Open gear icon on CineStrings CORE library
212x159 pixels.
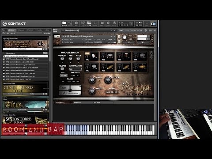tap(46, 94)
